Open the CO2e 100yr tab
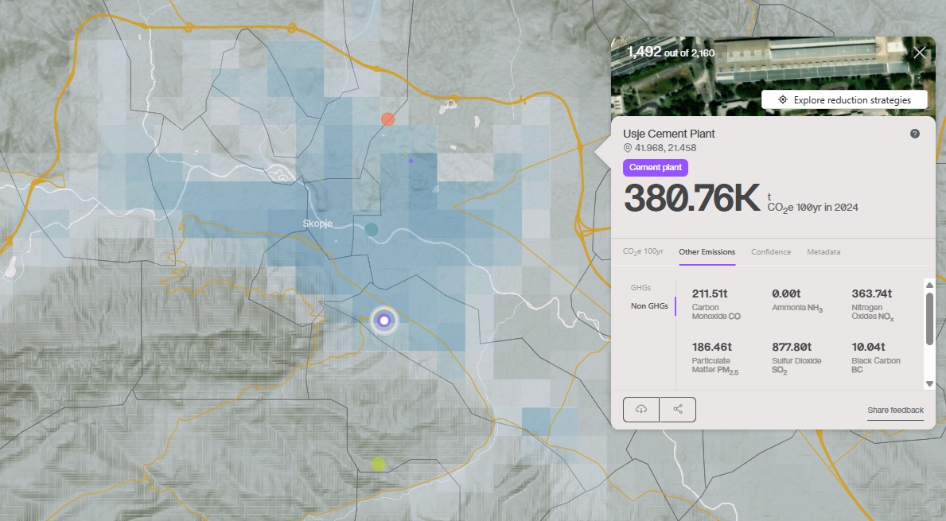 (x=643, y=252)
